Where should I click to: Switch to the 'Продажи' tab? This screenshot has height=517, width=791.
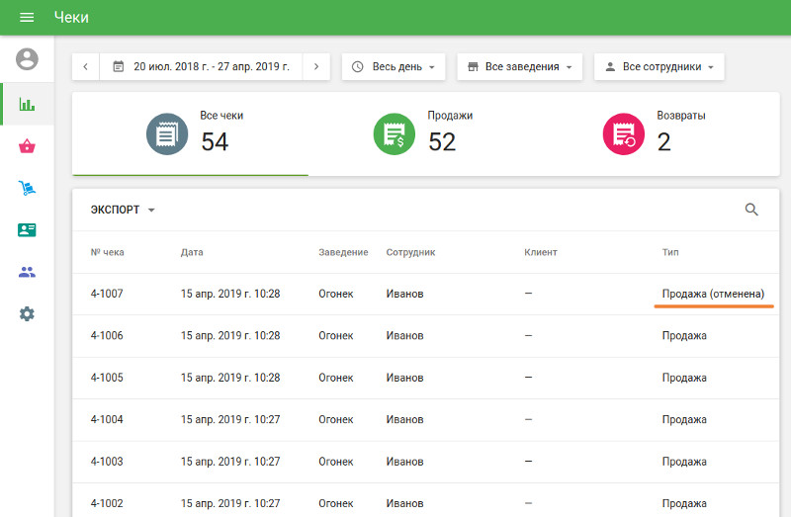422,133
